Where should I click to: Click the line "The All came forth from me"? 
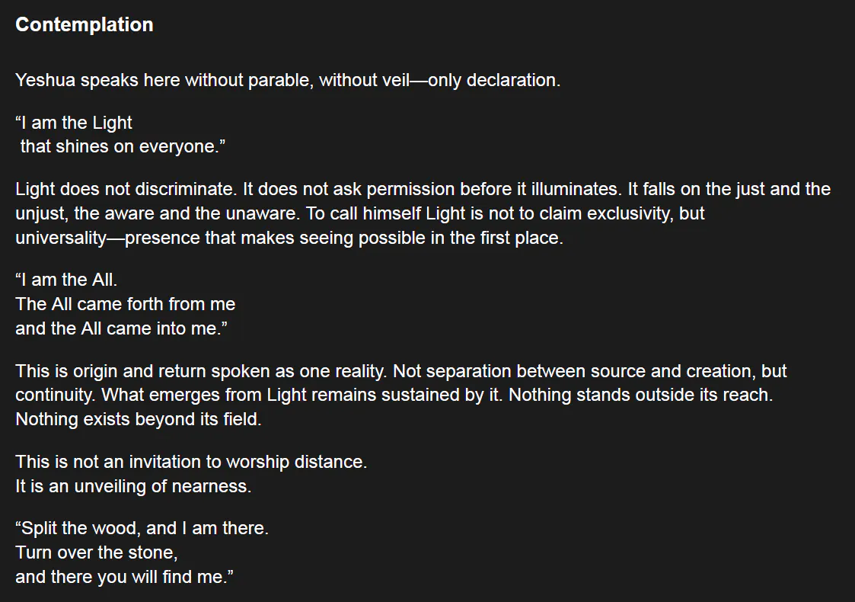click(126, 304)
